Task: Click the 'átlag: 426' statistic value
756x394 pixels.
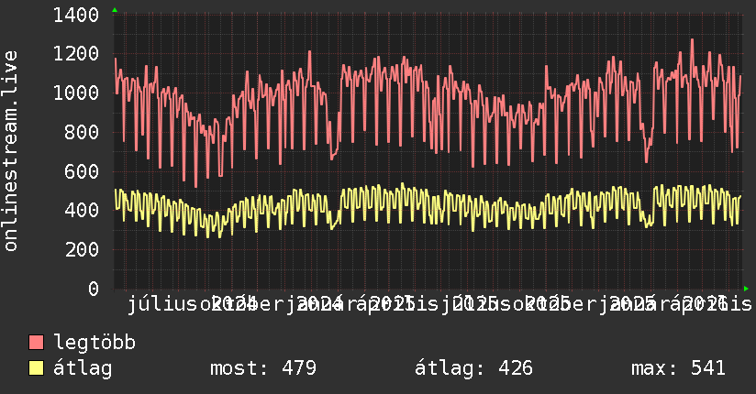Action: [473, 368]
